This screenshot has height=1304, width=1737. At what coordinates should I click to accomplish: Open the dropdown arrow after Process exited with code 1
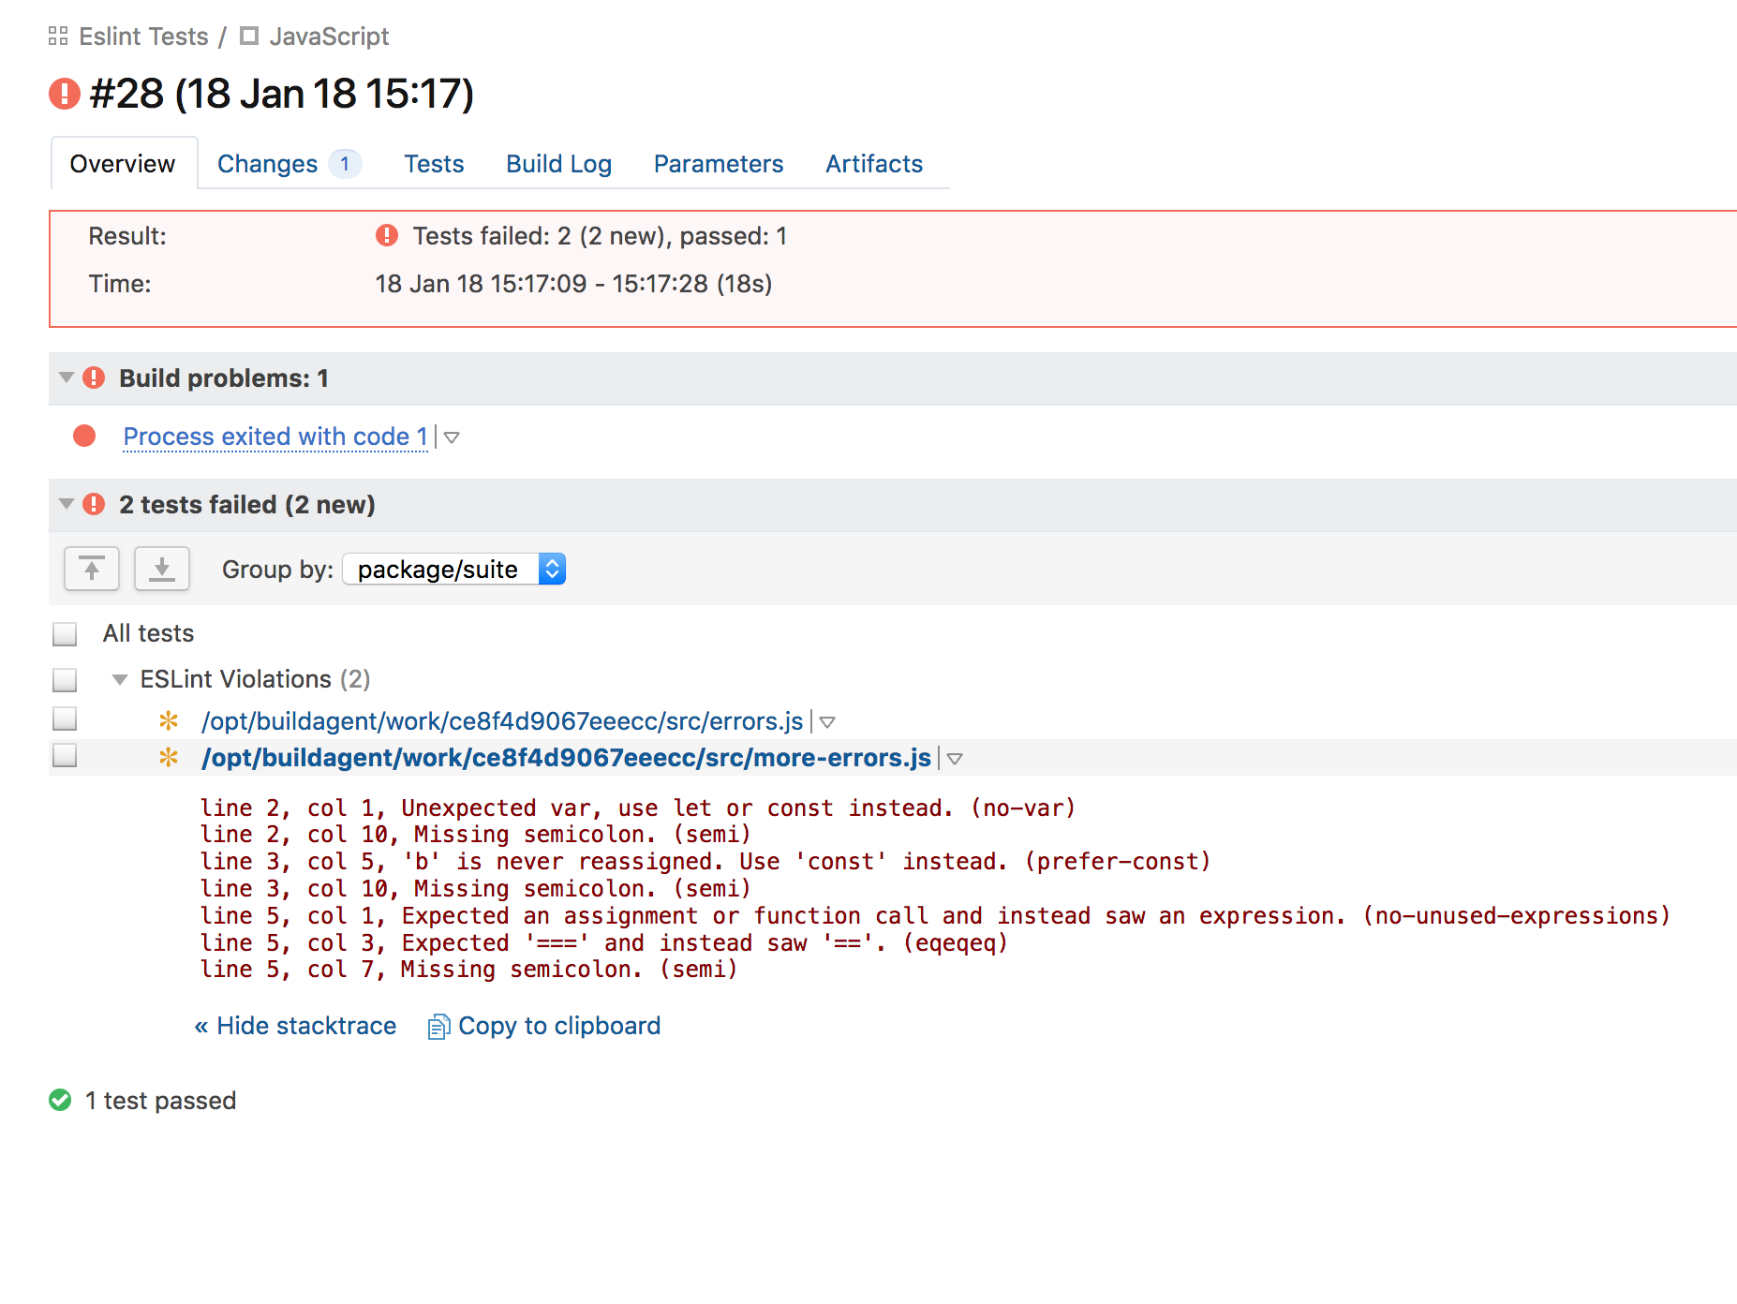pyautogui.click(x=452, y=437)
